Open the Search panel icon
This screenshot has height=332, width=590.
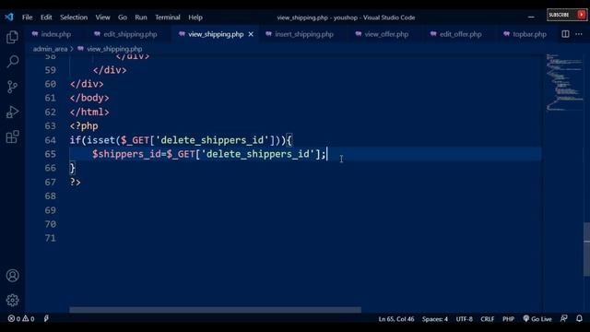coord(12,62)
